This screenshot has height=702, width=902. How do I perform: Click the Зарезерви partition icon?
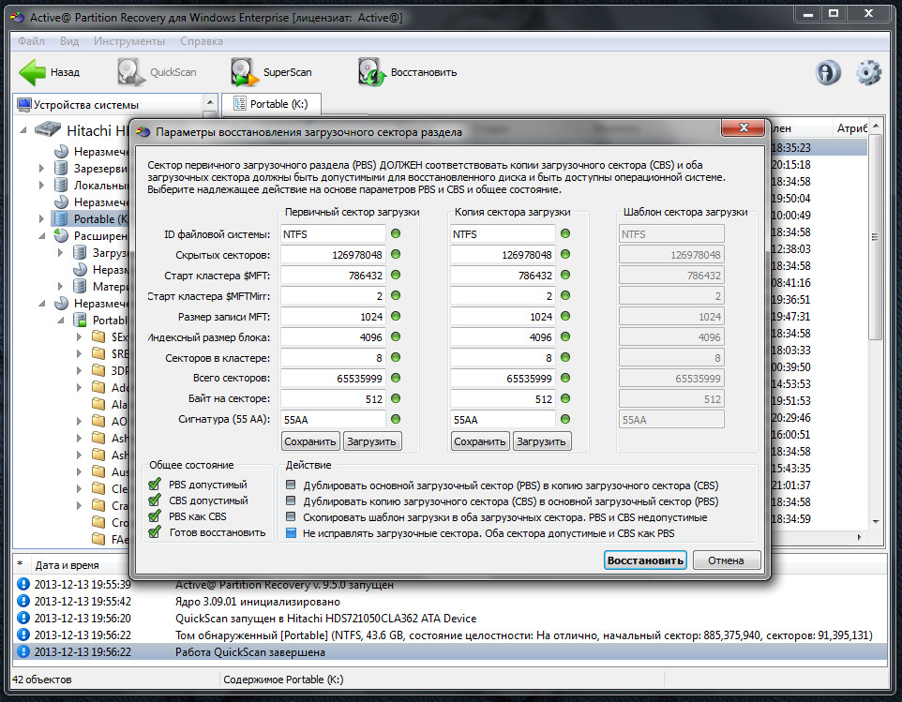(61, 169)
